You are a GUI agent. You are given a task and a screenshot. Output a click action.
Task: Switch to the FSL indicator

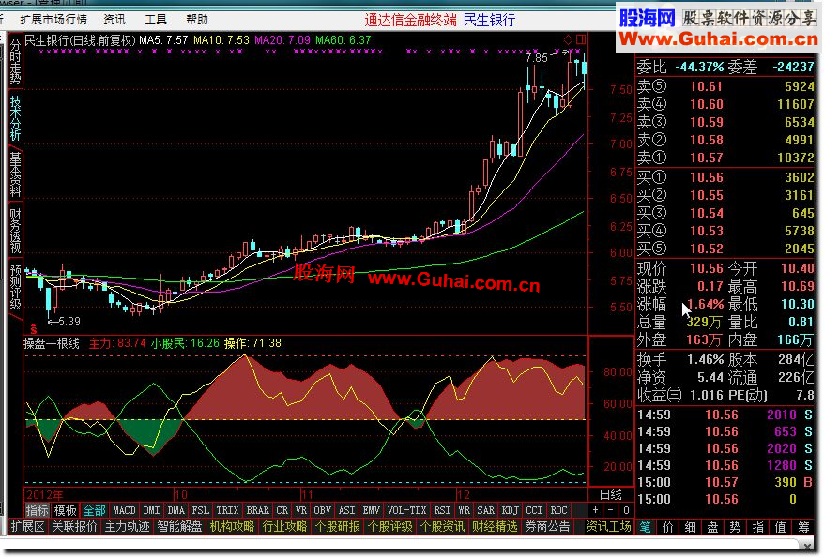[x=201, y=510]
